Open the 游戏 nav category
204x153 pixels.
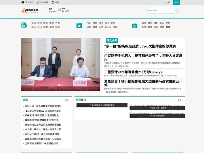[95, 27]
